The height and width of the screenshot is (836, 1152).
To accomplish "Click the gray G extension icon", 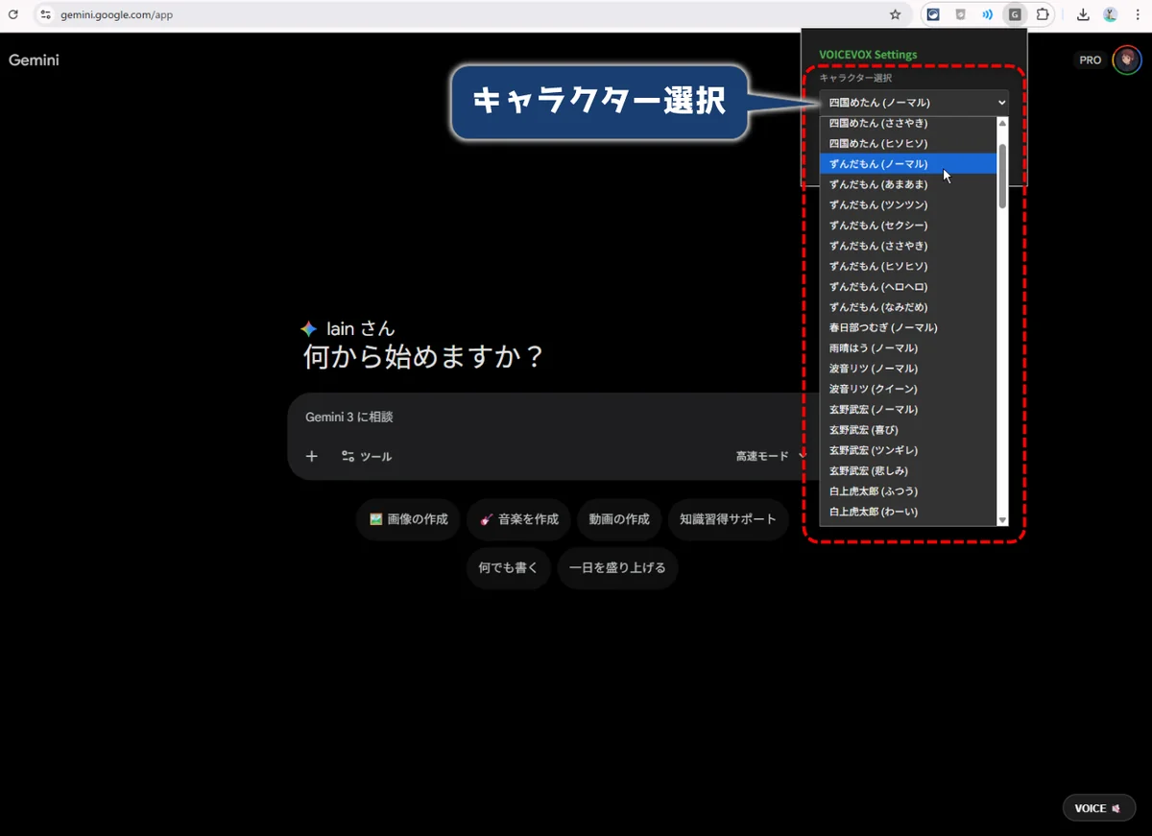I will [1014, 14].
